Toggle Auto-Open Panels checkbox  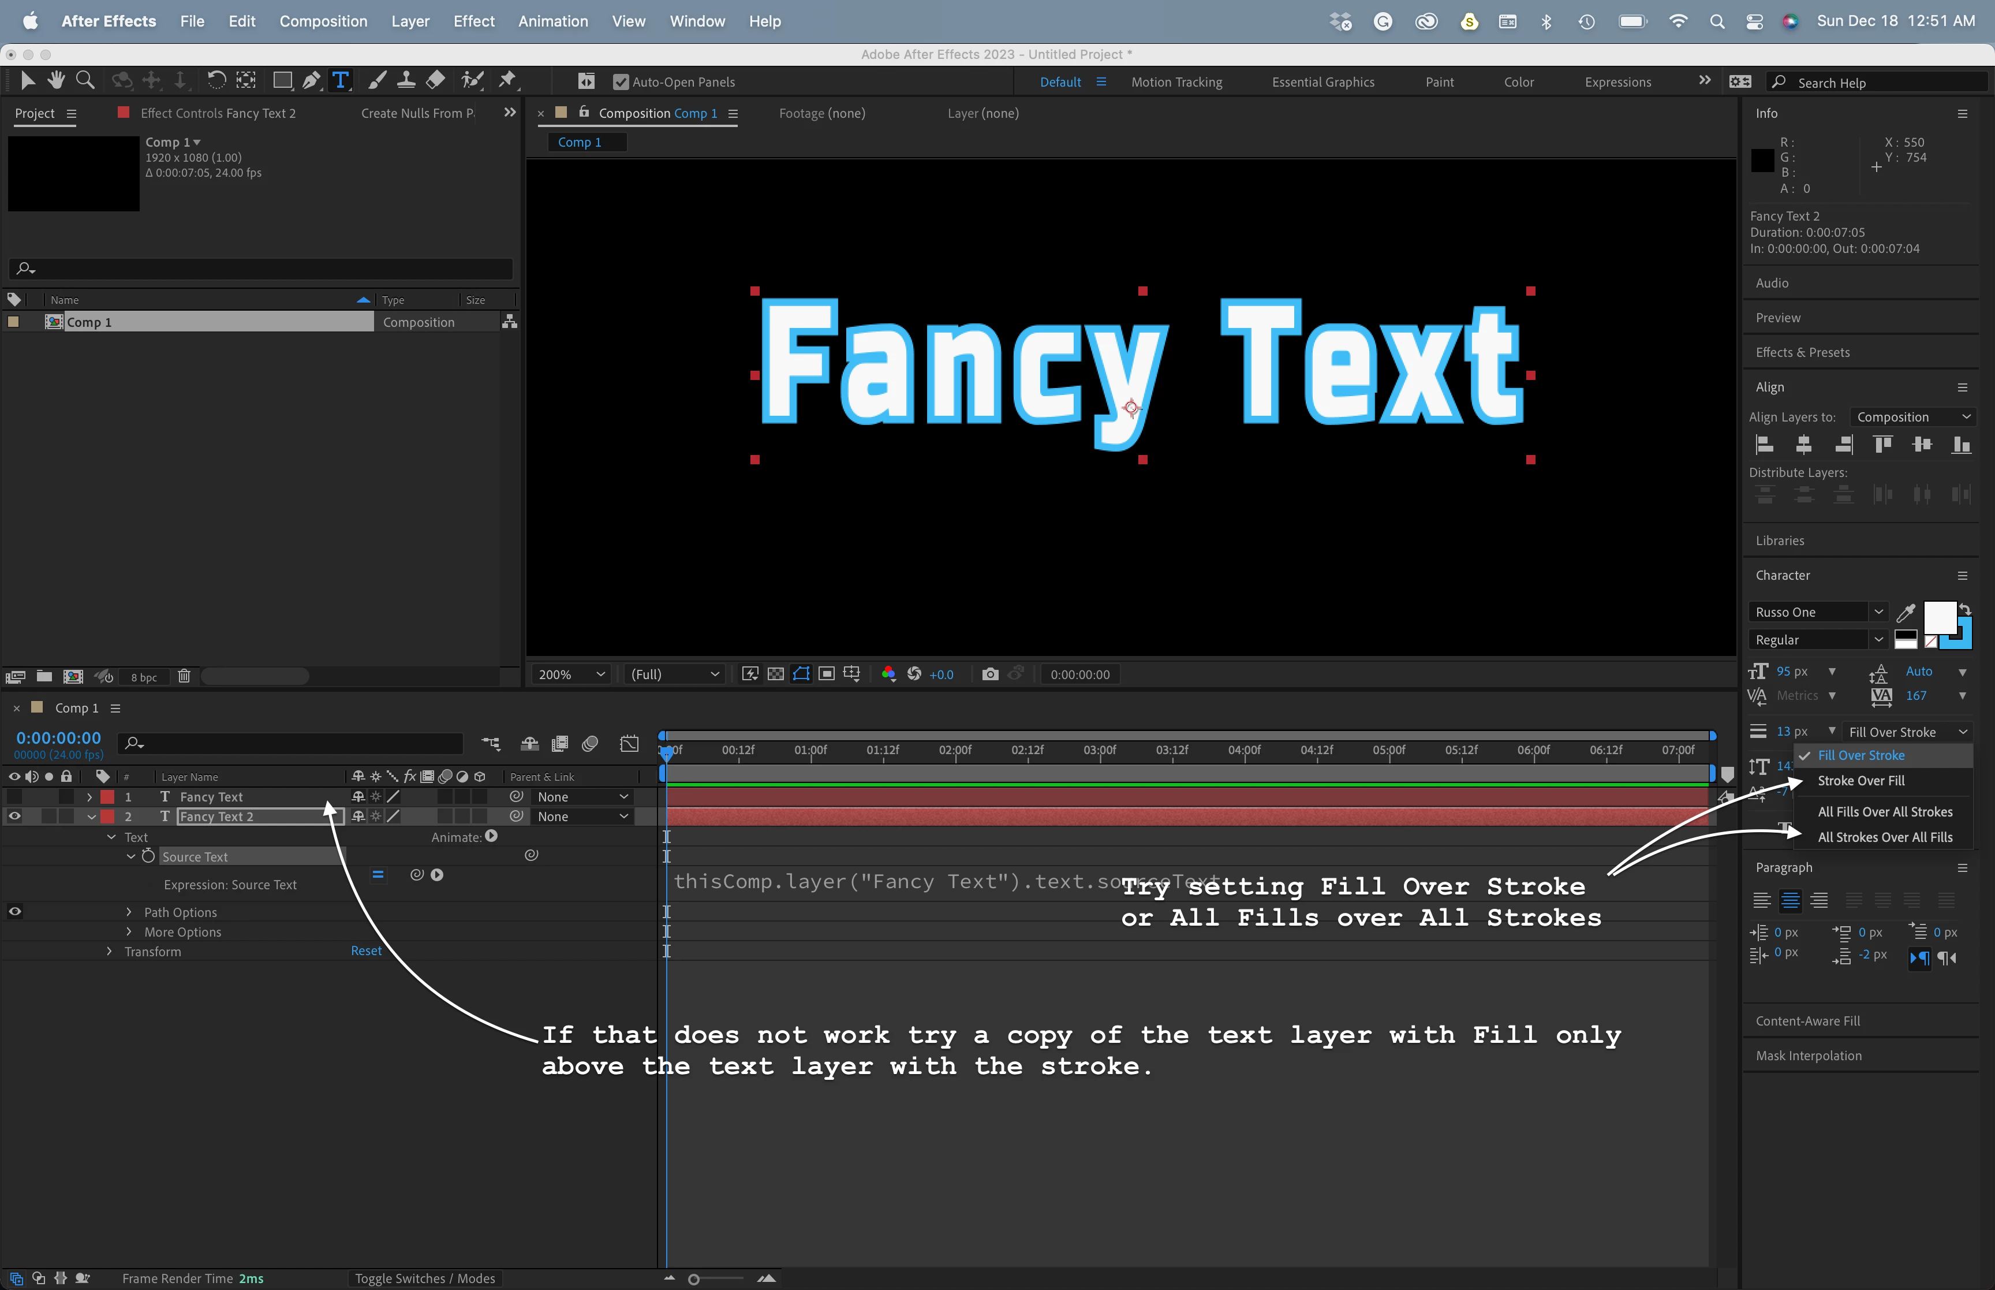tap(621, 82)
